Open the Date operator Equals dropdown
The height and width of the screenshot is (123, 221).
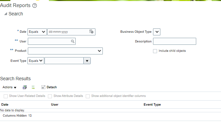coord(37,32)
